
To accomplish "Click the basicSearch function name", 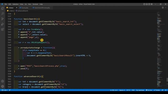I will coord(30,19).
